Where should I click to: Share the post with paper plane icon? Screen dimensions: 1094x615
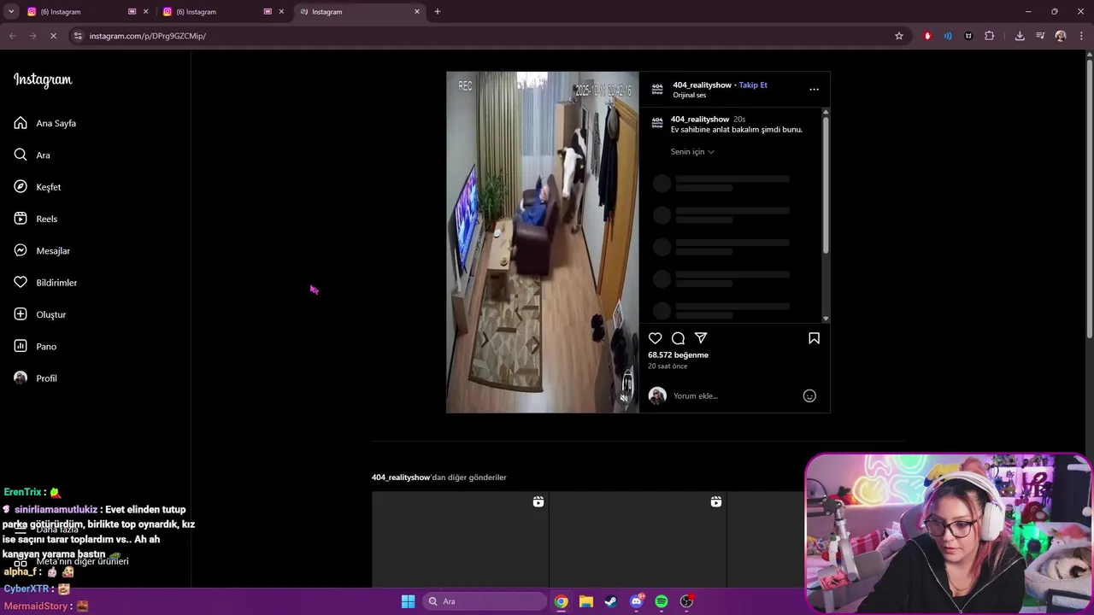[701, 338]
